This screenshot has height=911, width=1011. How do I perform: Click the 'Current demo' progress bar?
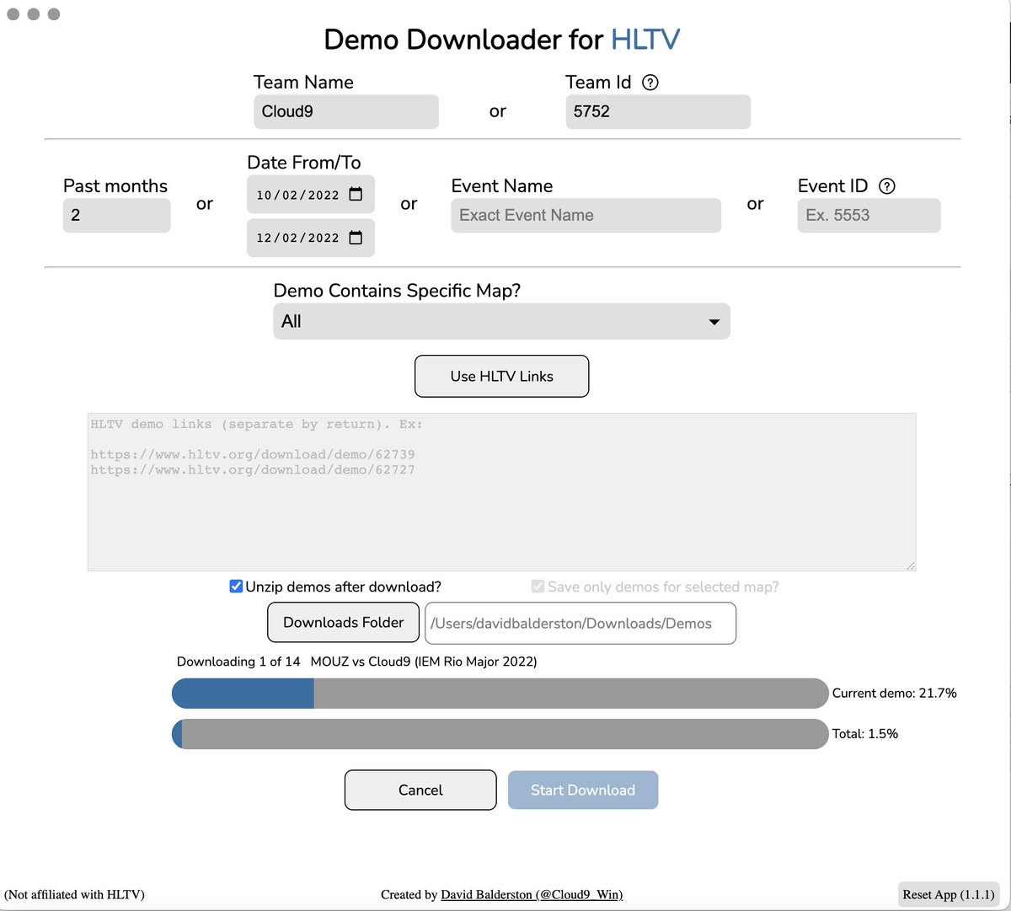coord(500,693)
